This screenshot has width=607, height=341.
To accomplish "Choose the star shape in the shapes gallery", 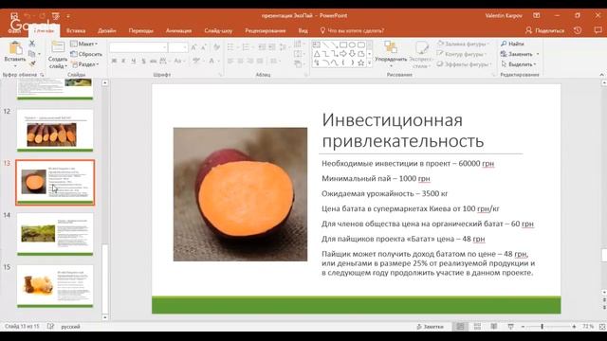I will tap(360, 63).
